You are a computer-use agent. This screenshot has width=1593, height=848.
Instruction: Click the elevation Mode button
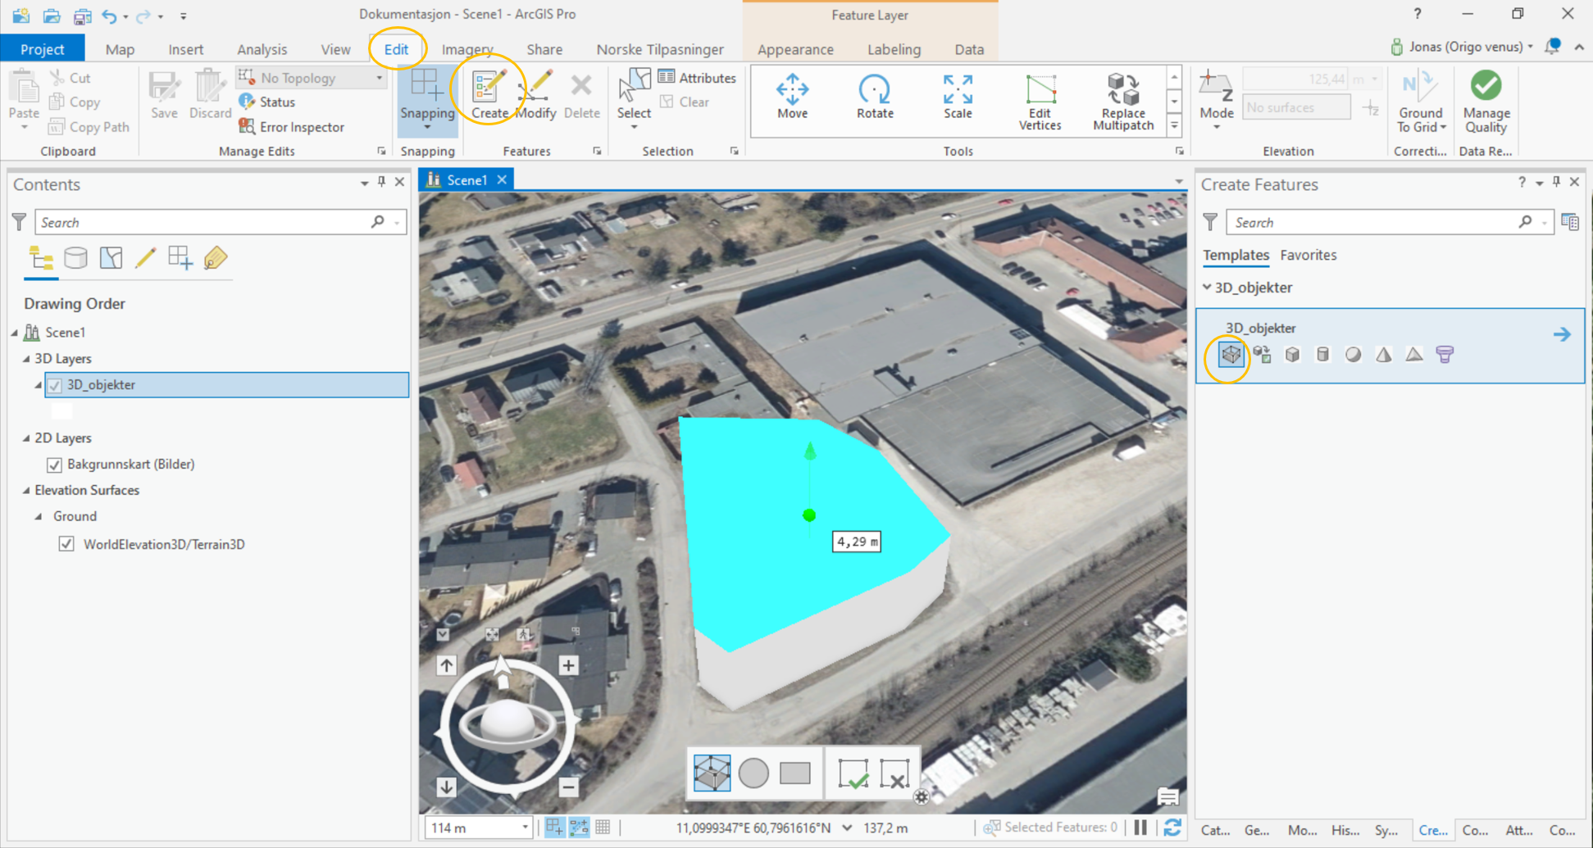point(1216,100)
